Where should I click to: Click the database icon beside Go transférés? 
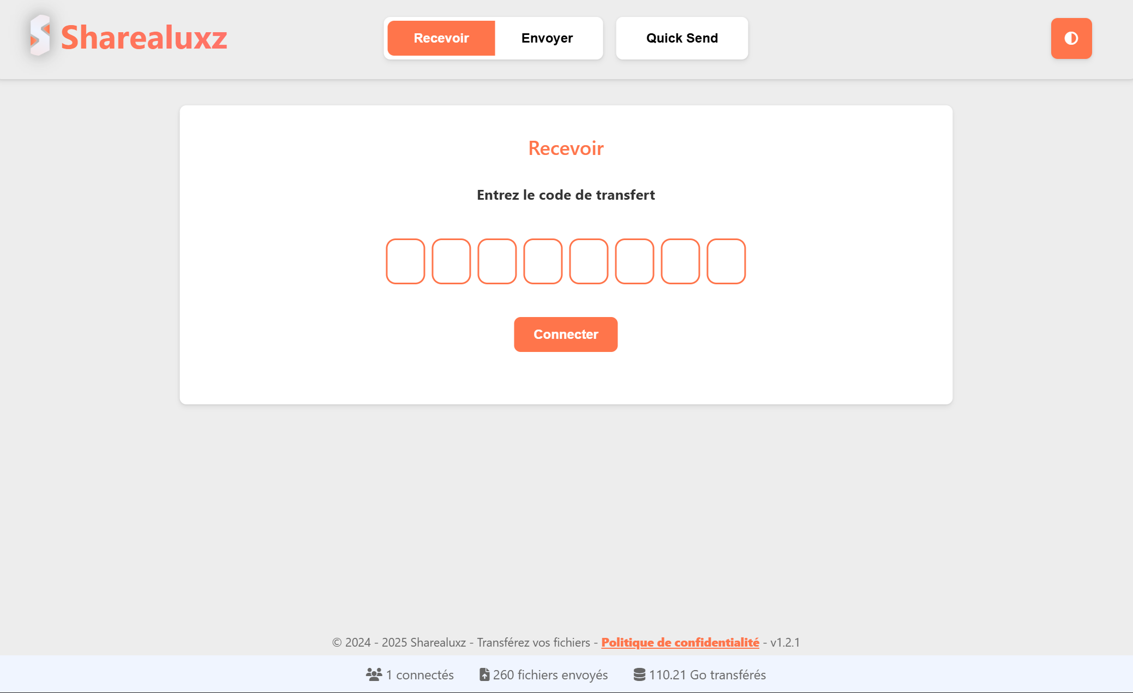(x=639, y=674)
